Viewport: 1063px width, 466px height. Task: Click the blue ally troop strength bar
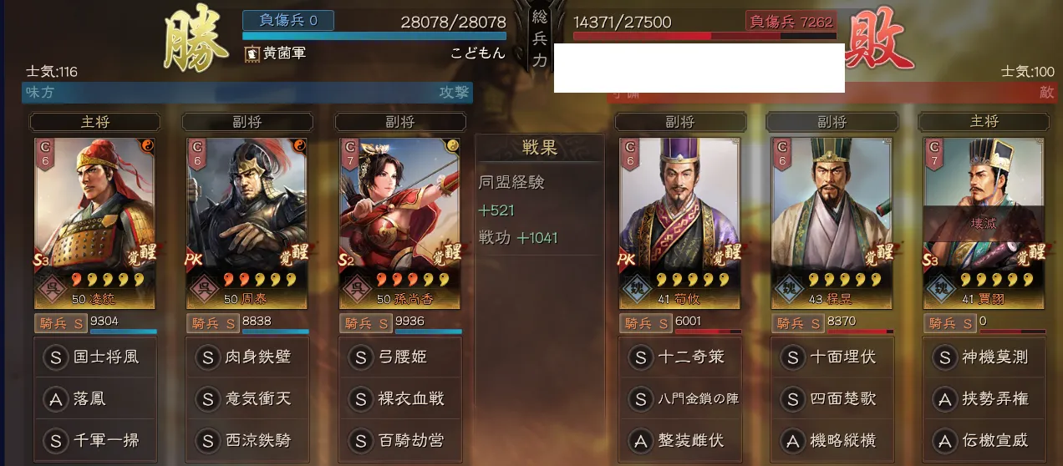[x=374, y=37]
